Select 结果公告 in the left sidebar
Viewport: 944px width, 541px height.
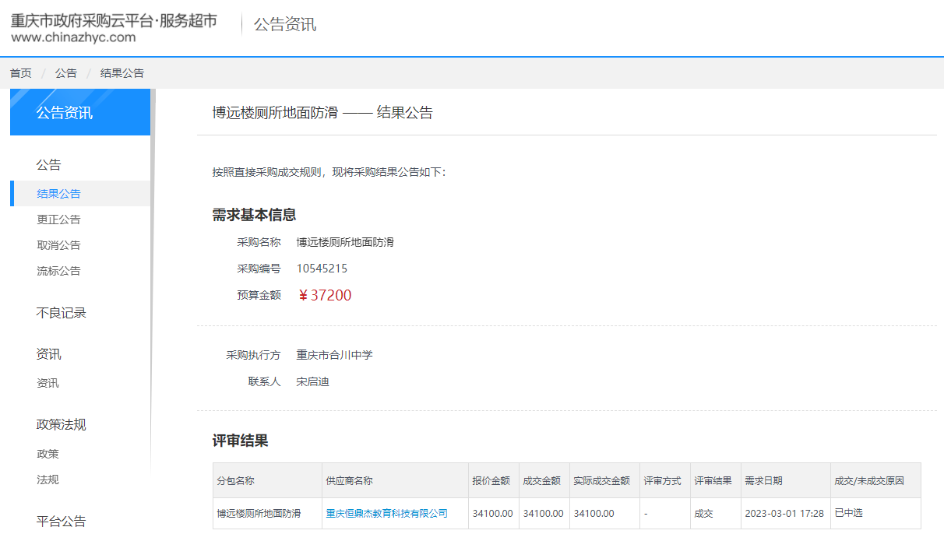pyautogui.click(x=59, y=194)
